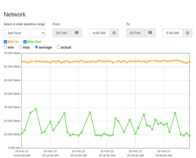This screenshot has width=196, height=158.
Task: Click the From: label
Action: coord(56,24)
